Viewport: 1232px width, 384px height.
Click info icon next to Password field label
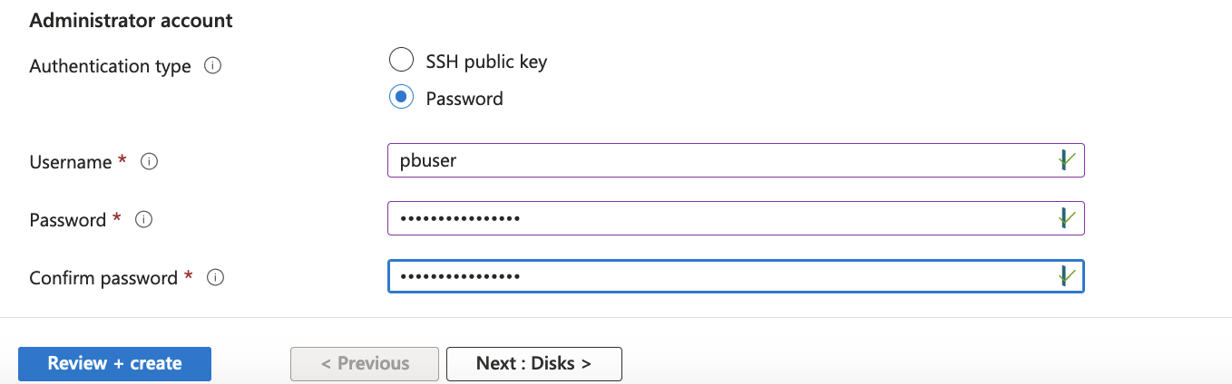(144, 219)
